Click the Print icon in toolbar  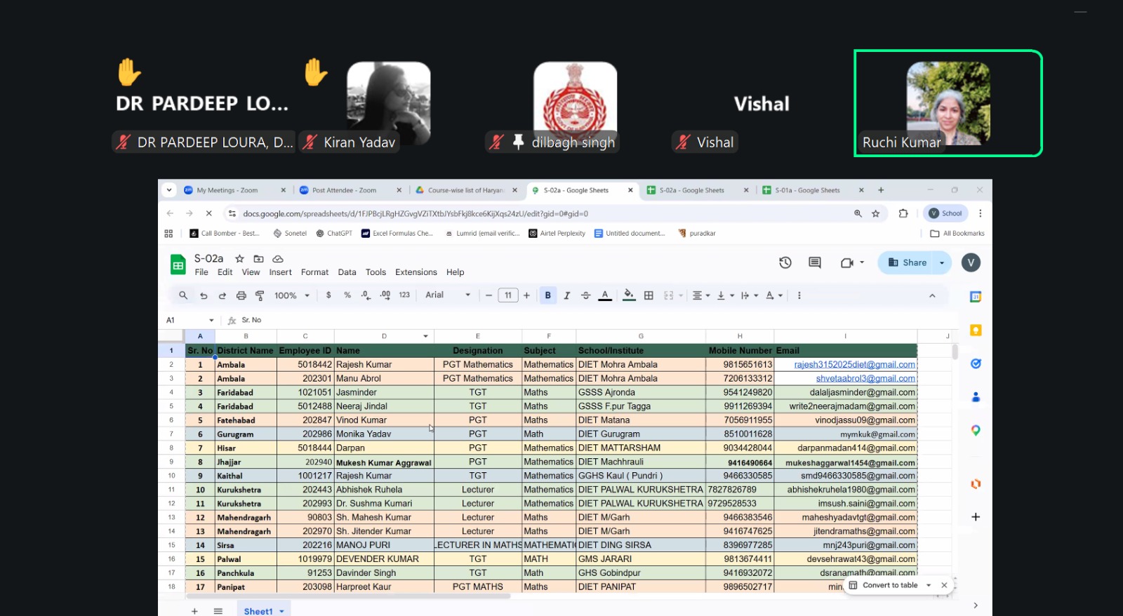click(241, 295)
